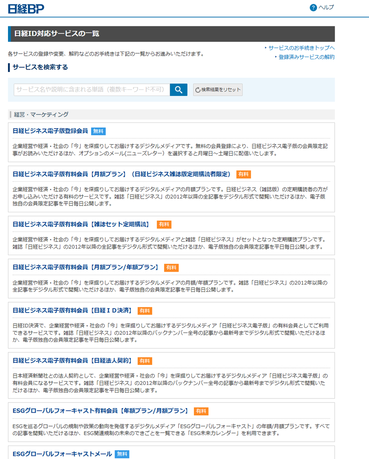369x459 pixels.
Task: Open the ヘルプ link
Action: (326, 8)
